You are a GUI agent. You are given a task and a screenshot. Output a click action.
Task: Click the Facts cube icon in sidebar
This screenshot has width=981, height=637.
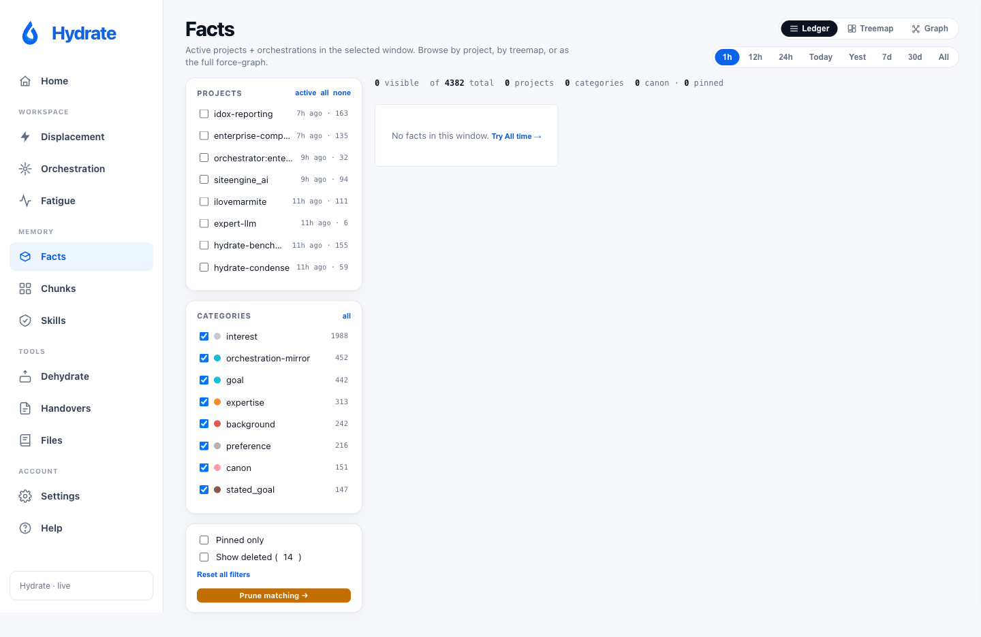tap(25, 257)
